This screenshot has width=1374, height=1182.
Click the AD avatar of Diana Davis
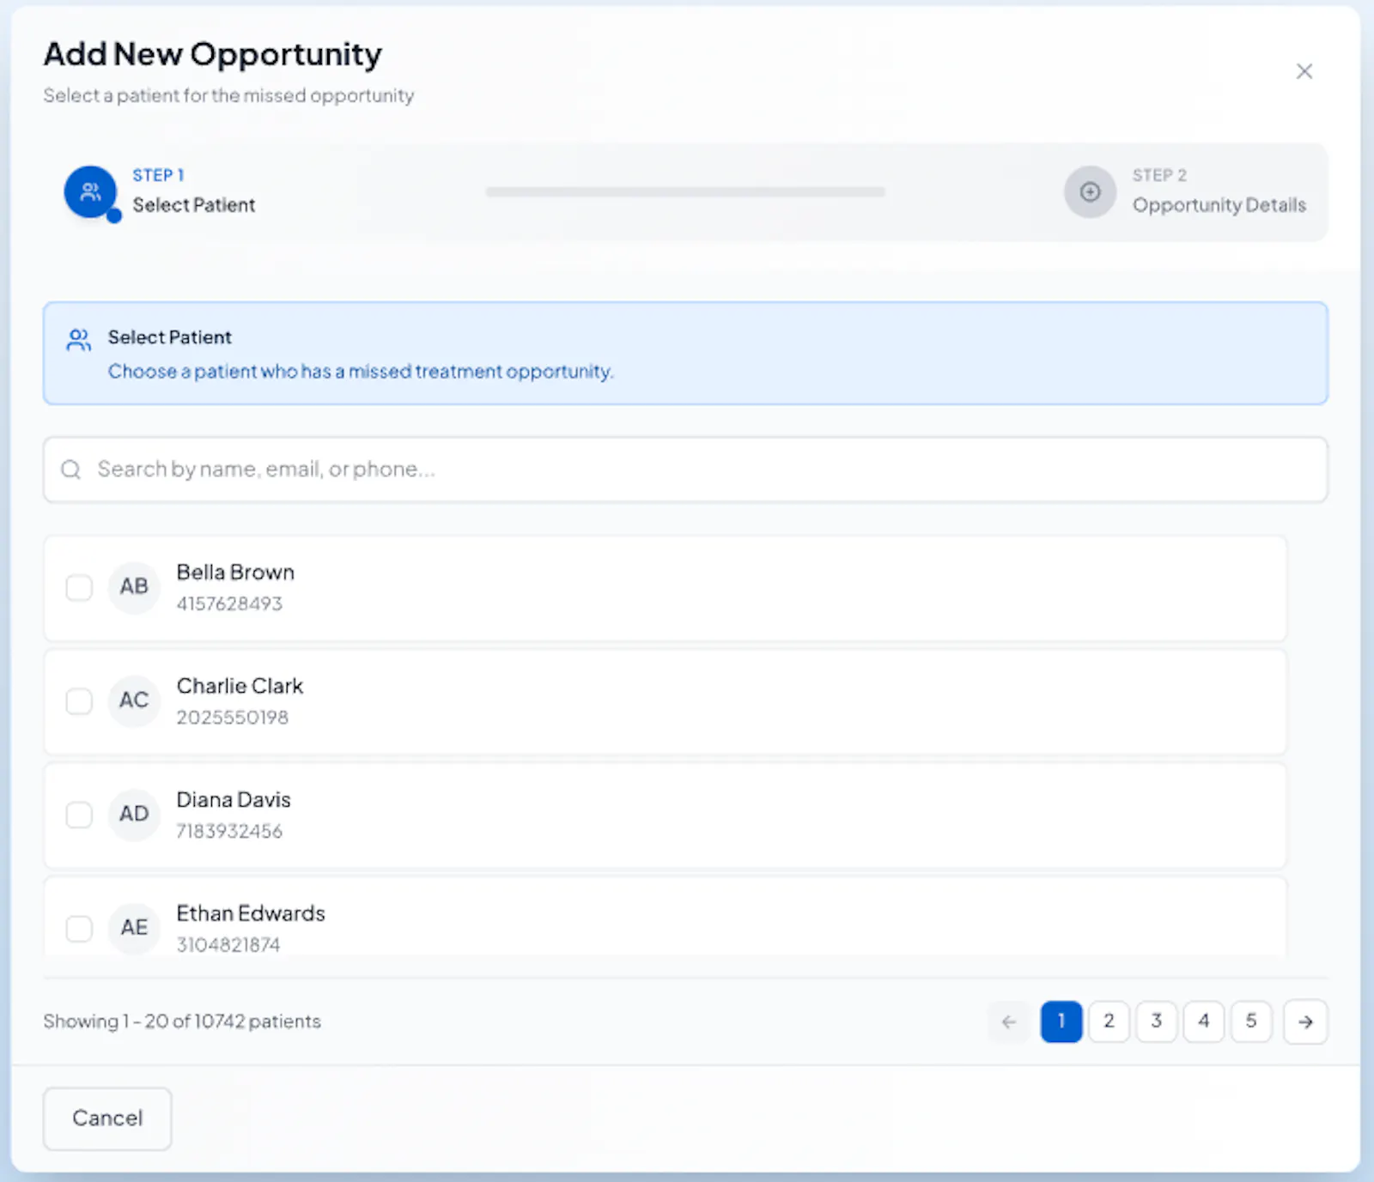(134, 814)
